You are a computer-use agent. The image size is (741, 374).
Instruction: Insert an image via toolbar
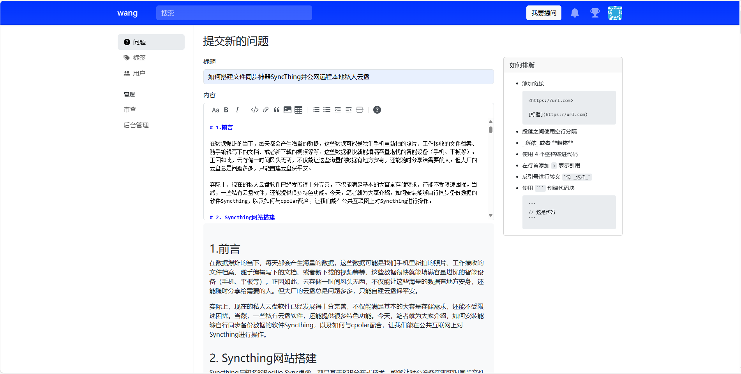tap(288, 110)
